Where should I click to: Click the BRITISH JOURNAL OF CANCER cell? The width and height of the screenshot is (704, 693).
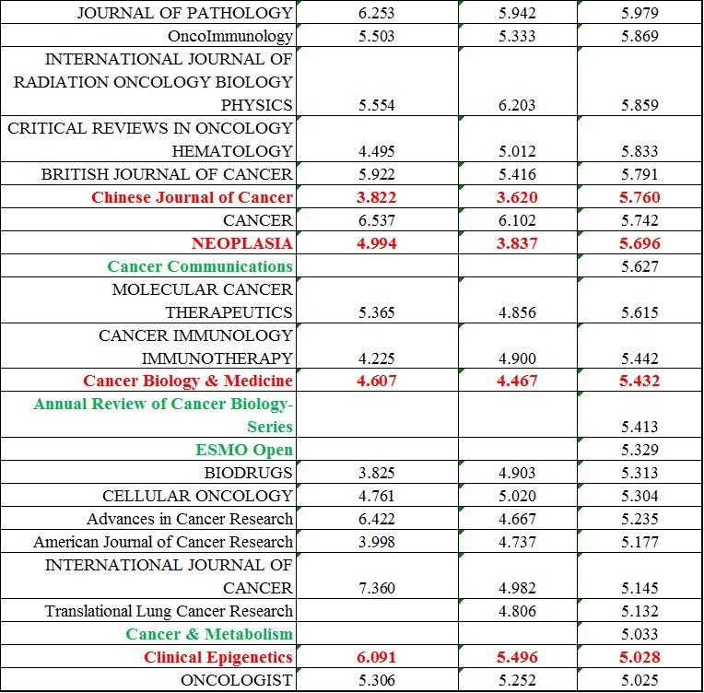pyautogui.click(x=148, y=174)
